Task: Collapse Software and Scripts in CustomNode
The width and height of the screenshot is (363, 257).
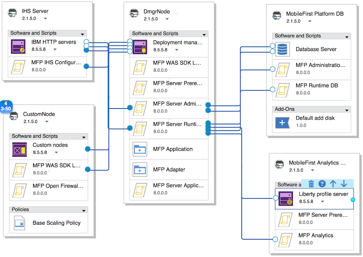Action: click(84, 137)
